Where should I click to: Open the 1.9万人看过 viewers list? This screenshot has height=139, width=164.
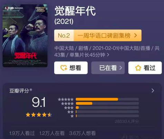[22, 133]
